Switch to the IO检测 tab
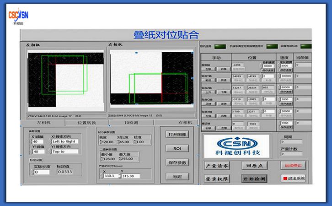 pos(131,123)
